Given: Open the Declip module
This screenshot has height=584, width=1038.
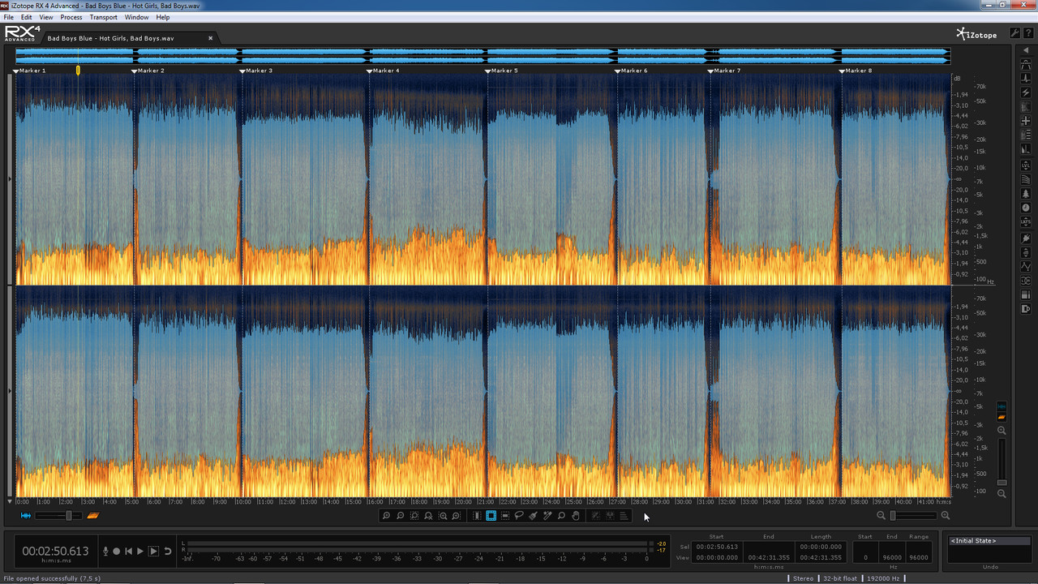Looking at the screenshot, I should (1026, 64).
